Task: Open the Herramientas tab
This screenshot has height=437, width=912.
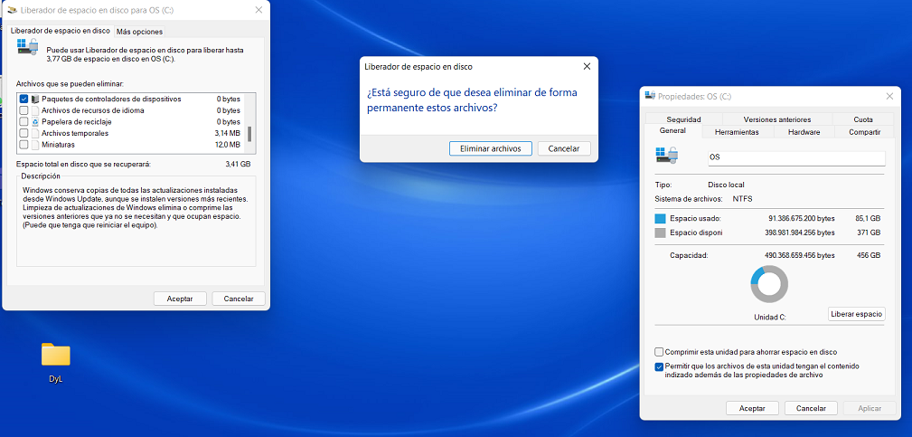Action: [737, 132]
